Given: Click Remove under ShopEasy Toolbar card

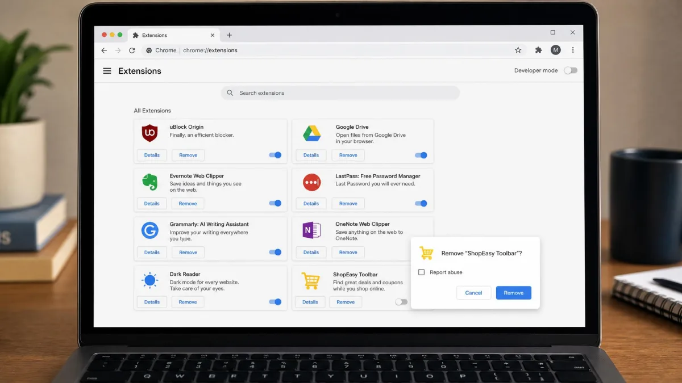Looking at the screenshot, I should click(x=346, y=302).
